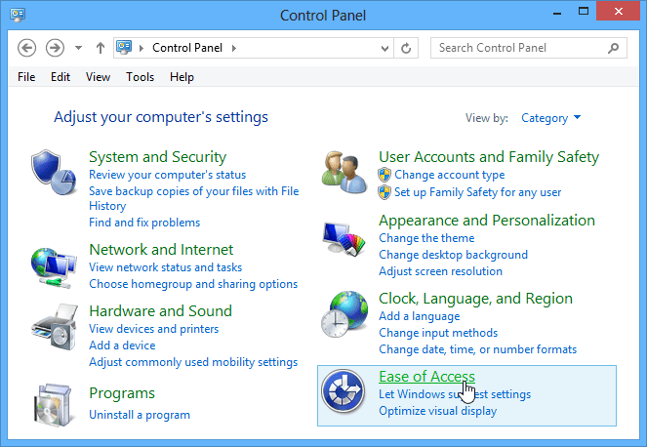
Task: Click the Hardware and Sound printer icon
Action: (55, 327)
